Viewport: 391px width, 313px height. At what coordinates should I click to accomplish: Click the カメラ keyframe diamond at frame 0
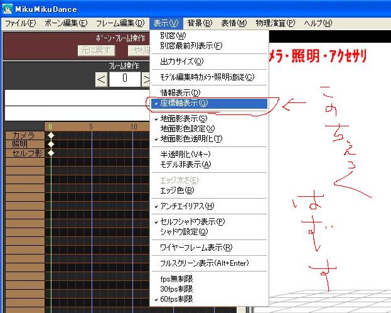click(51, 135)
